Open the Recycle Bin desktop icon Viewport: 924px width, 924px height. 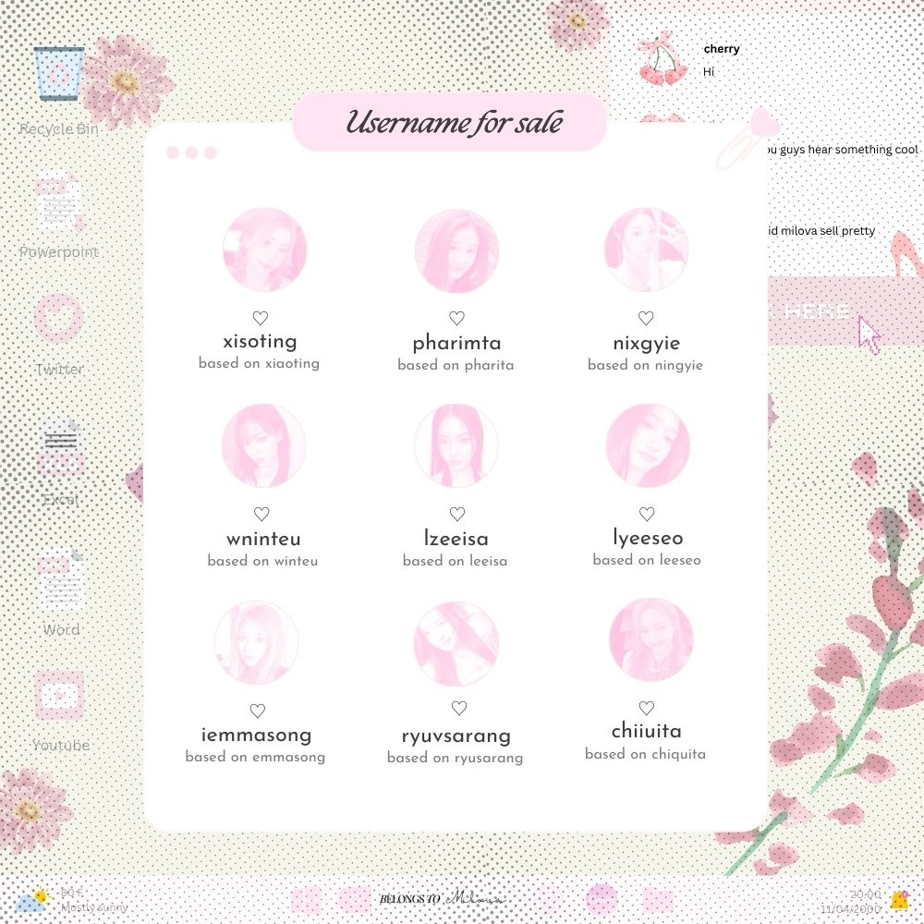58,74
